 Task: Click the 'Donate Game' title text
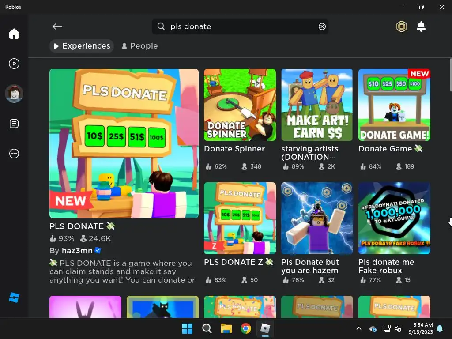pos(390,149)
